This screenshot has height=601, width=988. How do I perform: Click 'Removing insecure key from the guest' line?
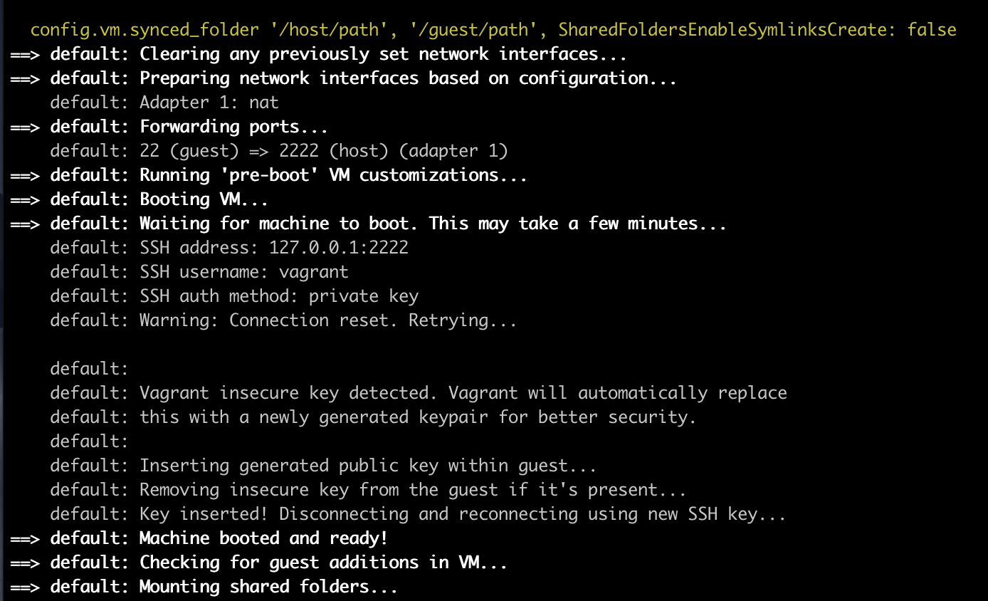[368, 490]
